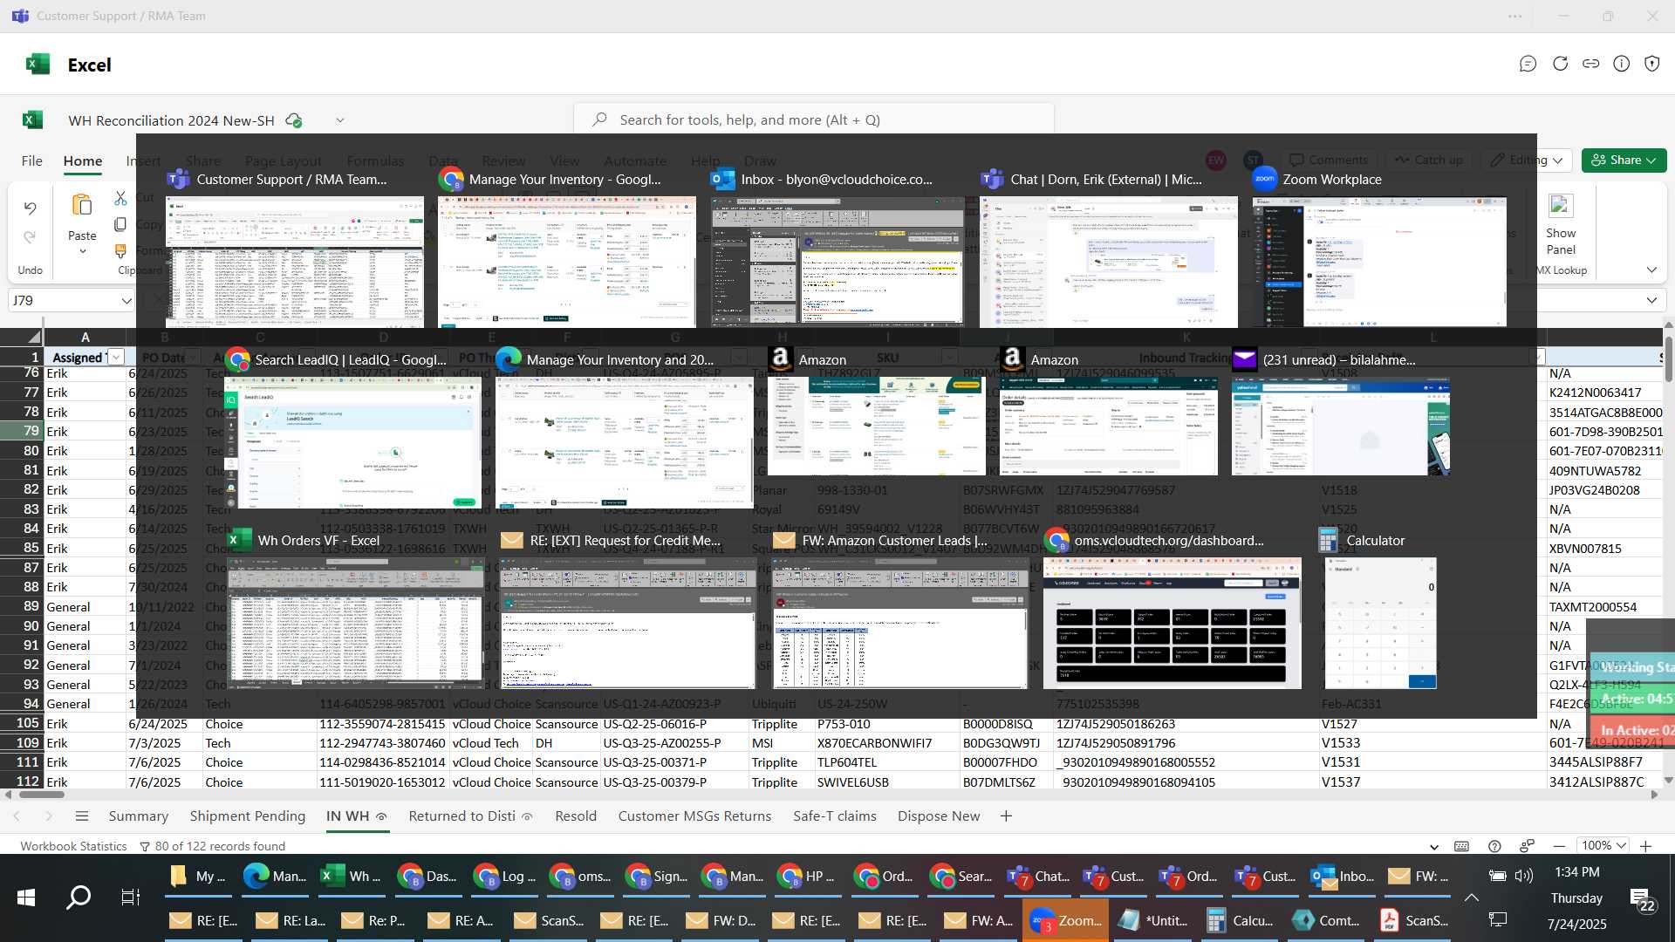This screenshot has height=942, width=1675.
Task: Switch to Chat Dorn, Erik Teams thumbnail
Action: (1109, 262)
